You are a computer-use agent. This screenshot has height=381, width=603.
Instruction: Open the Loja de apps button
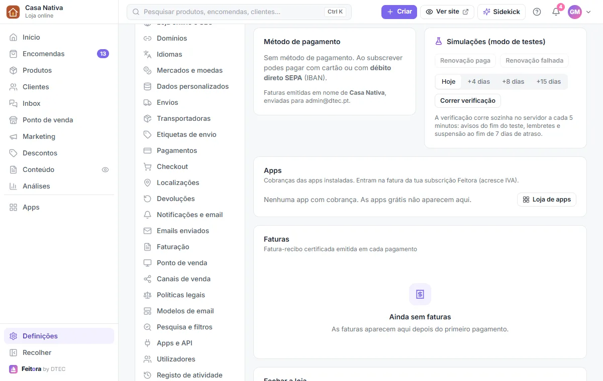[547, 200]
